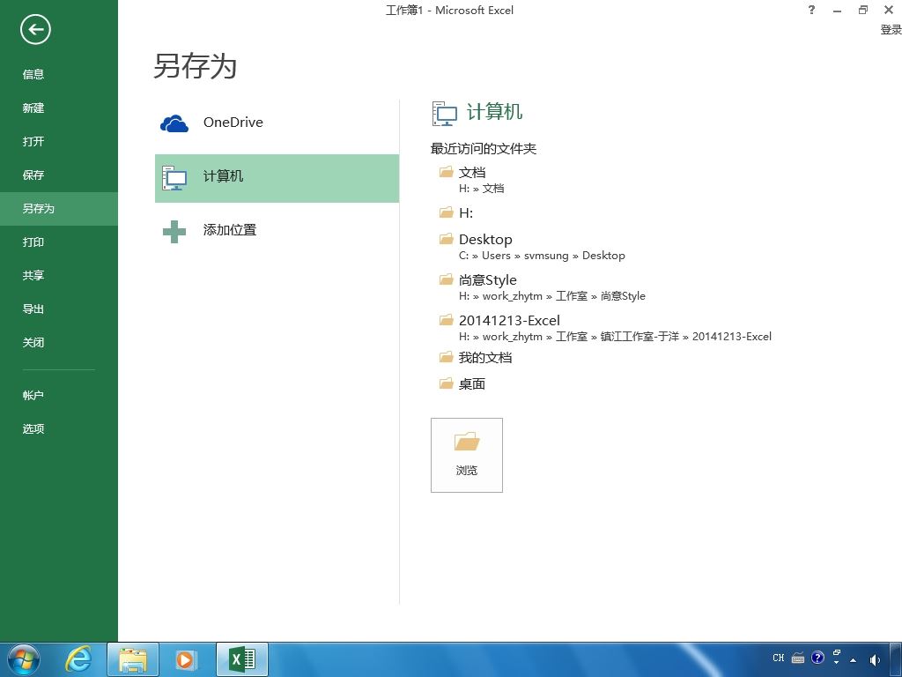This screenshot has width=902, height=677.
Task: Choose the OneDrive save location label
Action: [x=233, y=122]
